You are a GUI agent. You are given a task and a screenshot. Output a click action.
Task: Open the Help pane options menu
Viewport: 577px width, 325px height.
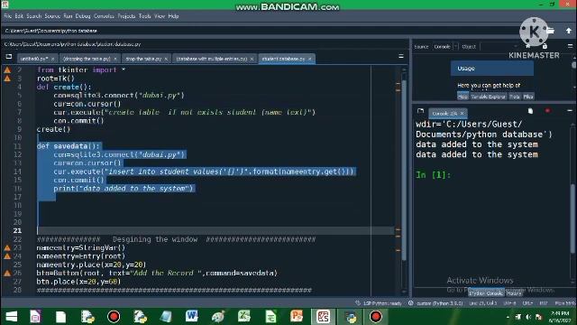point(570,46)
